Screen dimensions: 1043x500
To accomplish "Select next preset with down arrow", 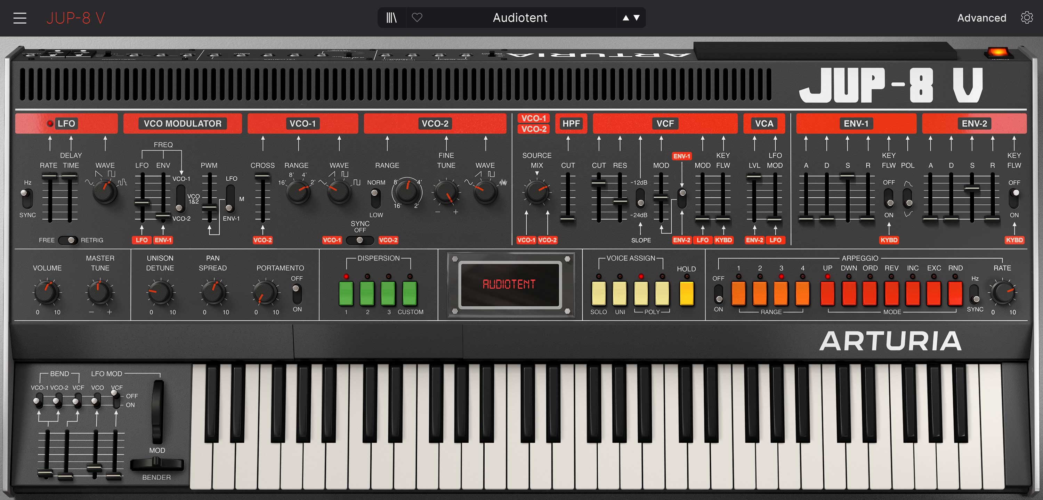I will click(x=637, y=18).
